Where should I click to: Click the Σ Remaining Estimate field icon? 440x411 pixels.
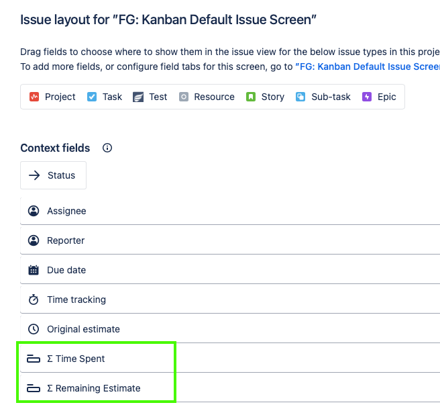(x=34, y=388)
